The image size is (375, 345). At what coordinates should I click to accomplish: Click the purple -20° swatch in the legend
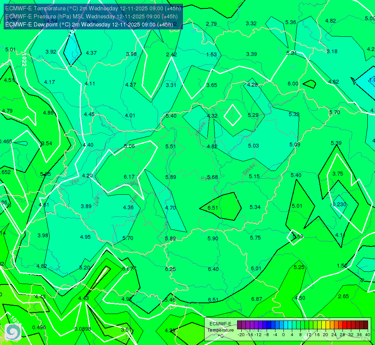point(239,325)
